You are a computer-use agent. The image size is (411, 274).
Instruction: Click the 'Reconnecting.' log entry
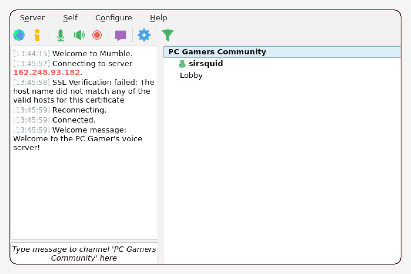[60, 110]
